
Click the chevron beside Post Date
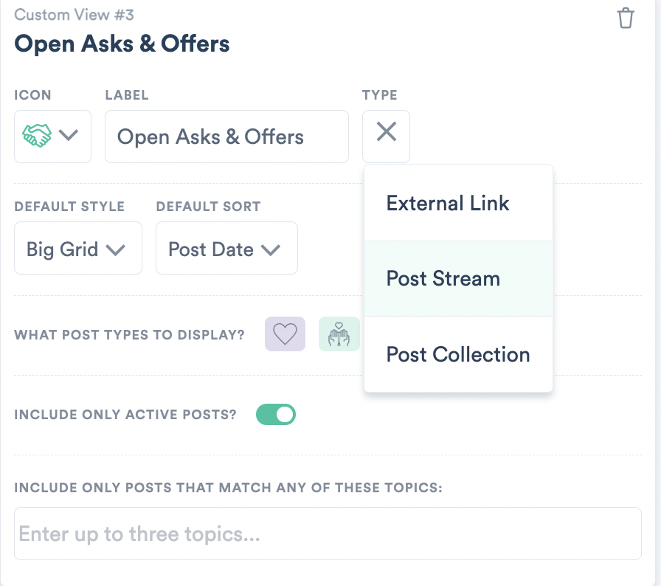coord(271,250)
